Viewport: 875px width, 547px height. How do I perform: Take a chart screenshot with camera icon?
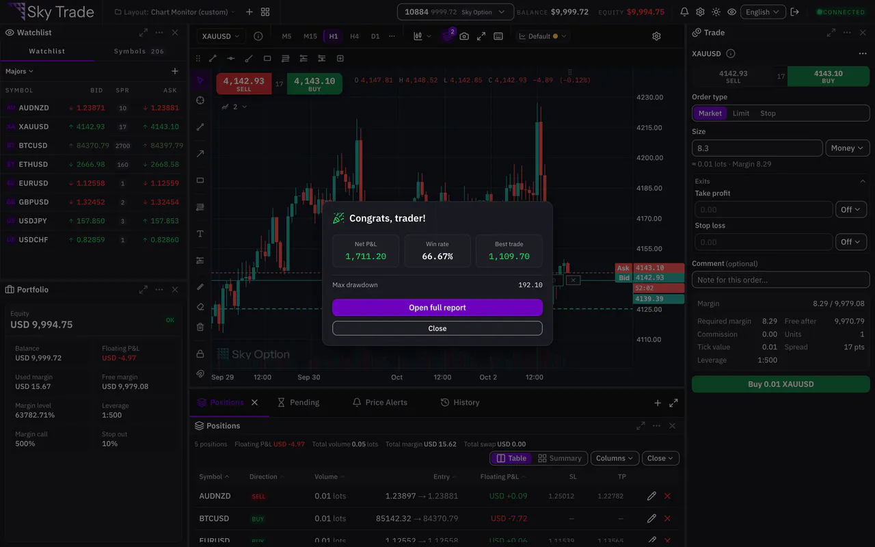coord(464,36)
